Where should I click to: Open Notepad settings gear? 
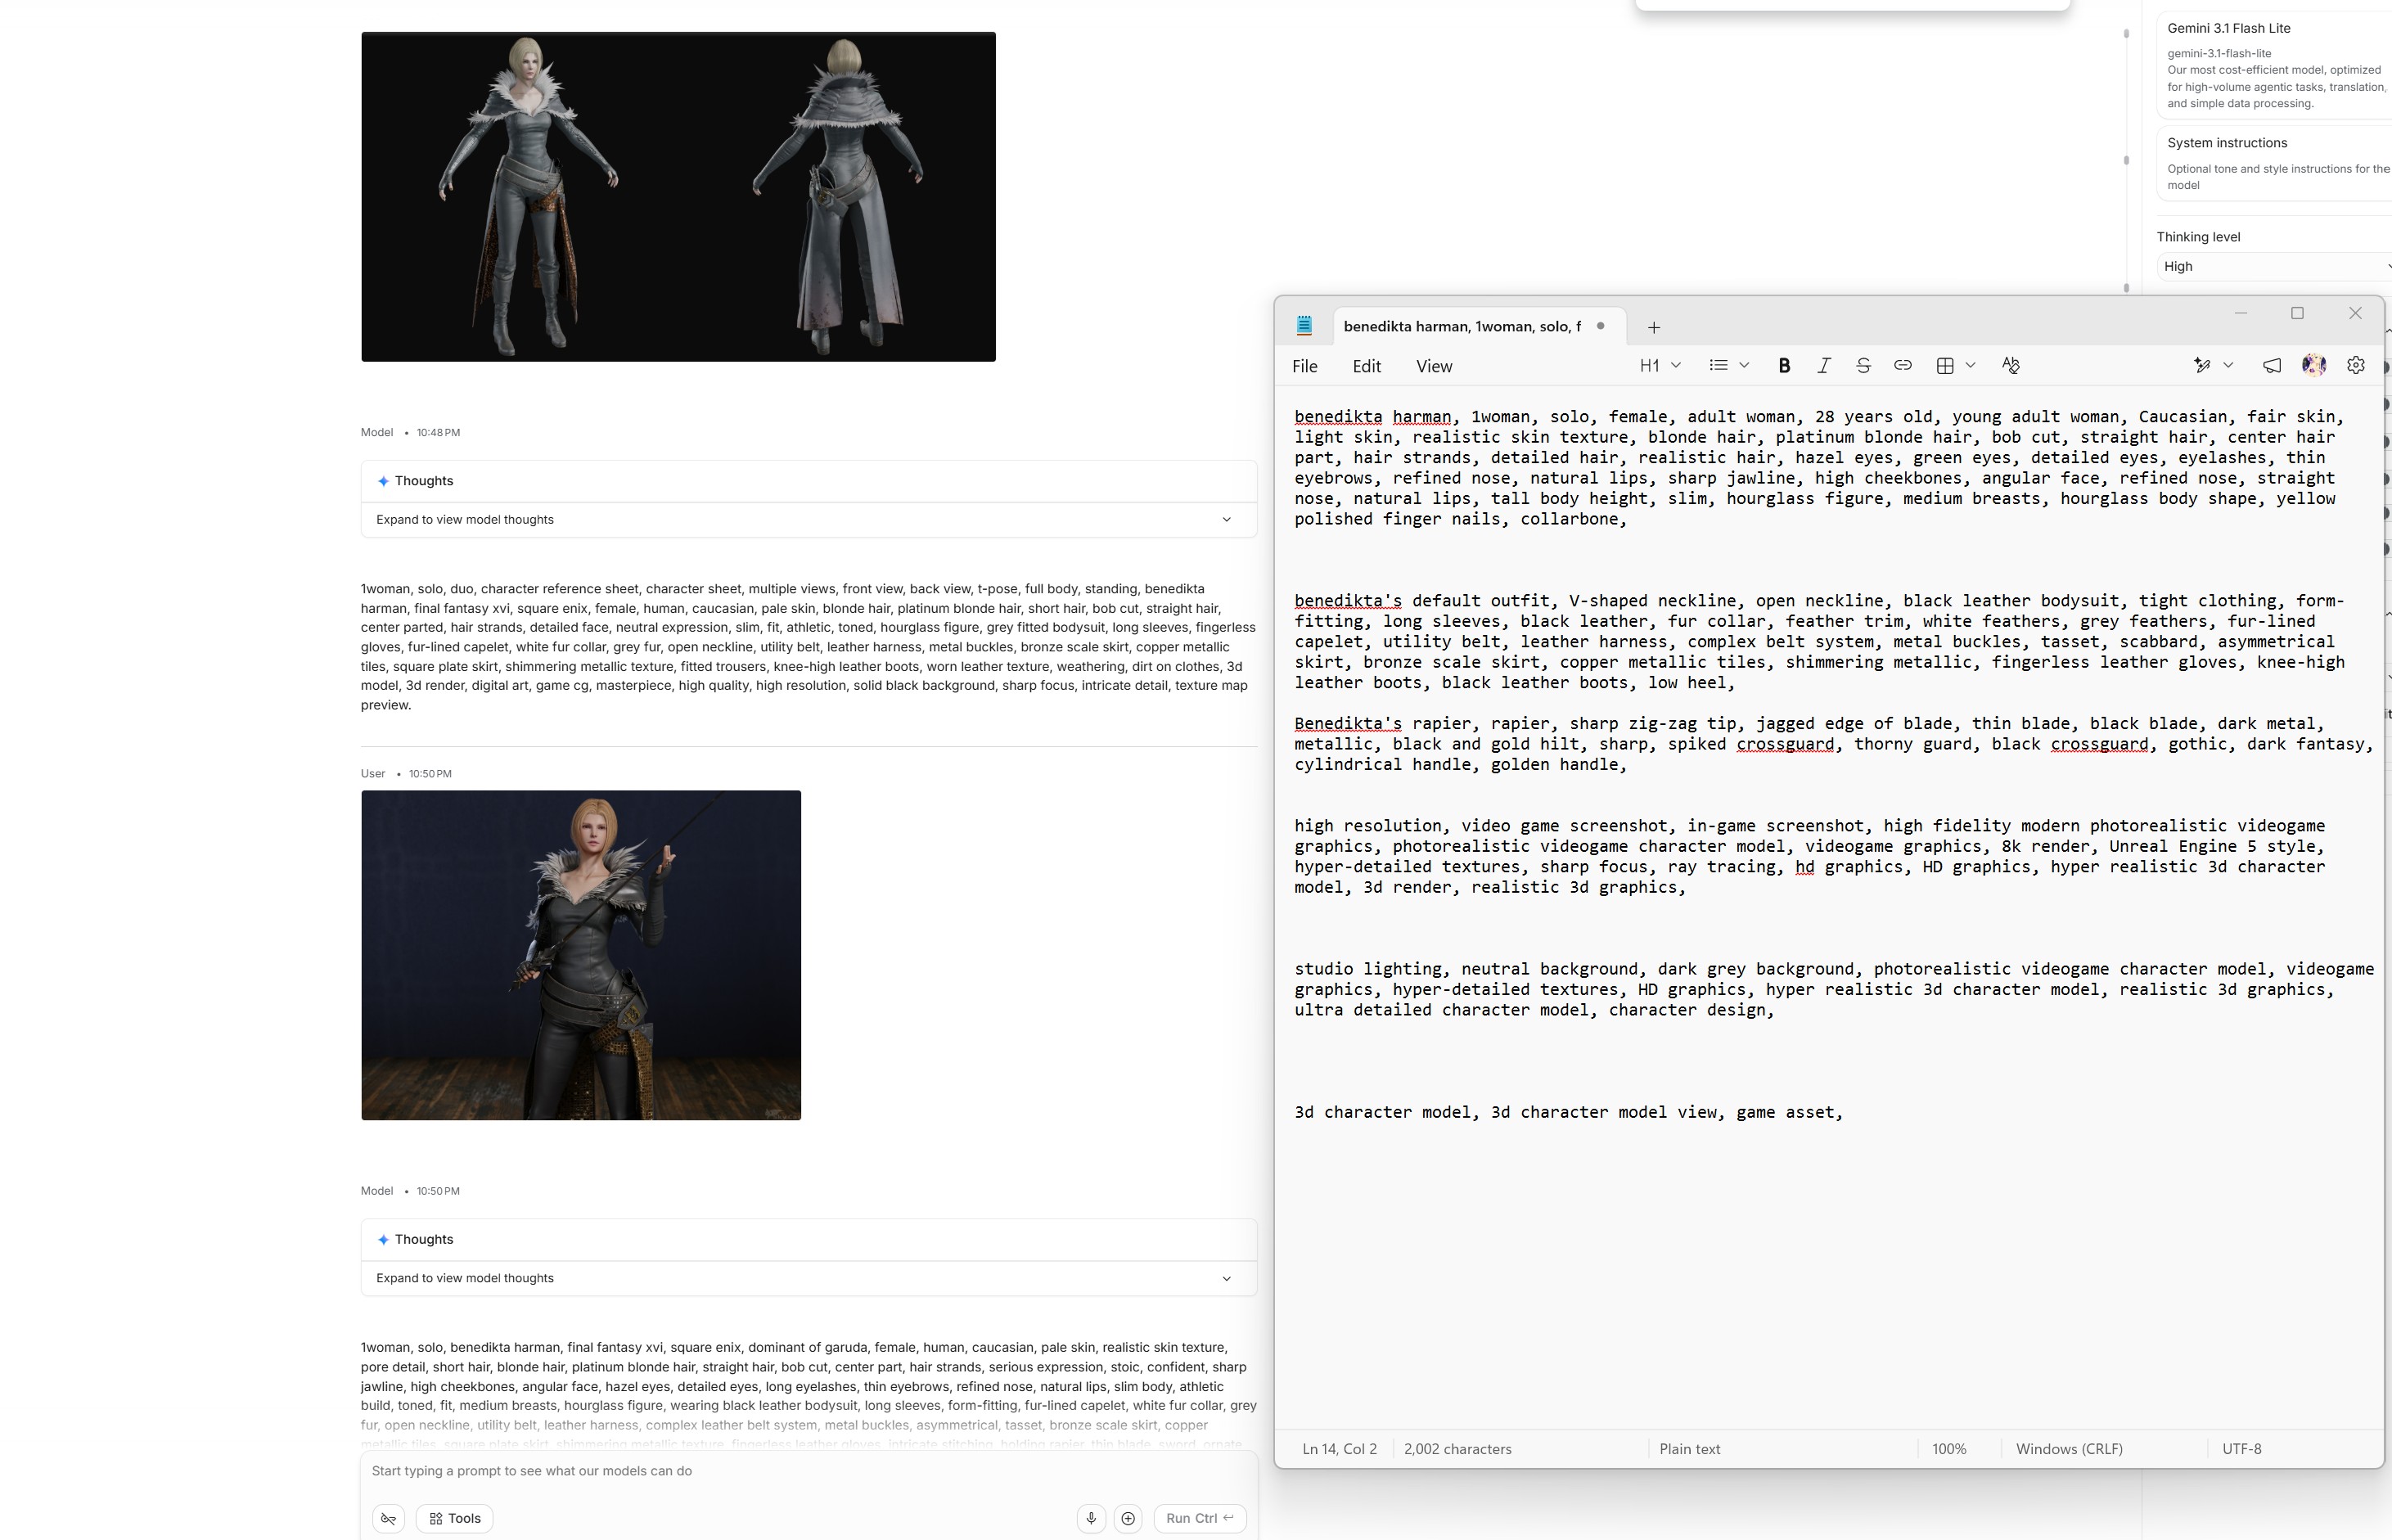(x=2356, y=366)
